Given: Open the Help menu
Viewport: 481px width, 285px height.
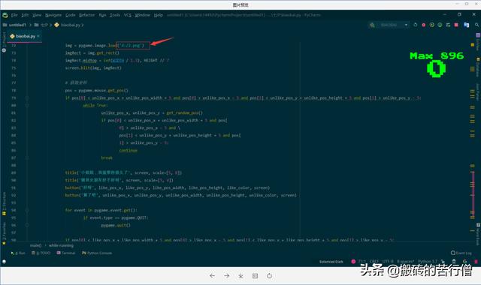Looking at the screenshot, I should tap(159, 15).
